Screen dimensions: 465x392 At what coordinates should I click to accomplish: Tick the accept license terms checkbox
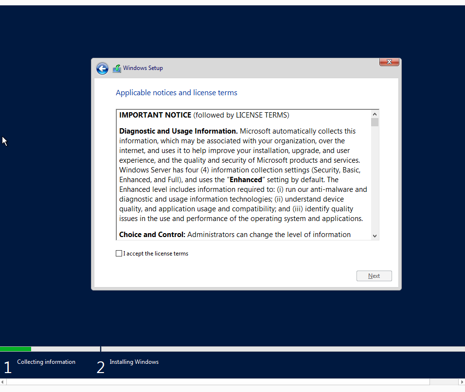(119, 254)
